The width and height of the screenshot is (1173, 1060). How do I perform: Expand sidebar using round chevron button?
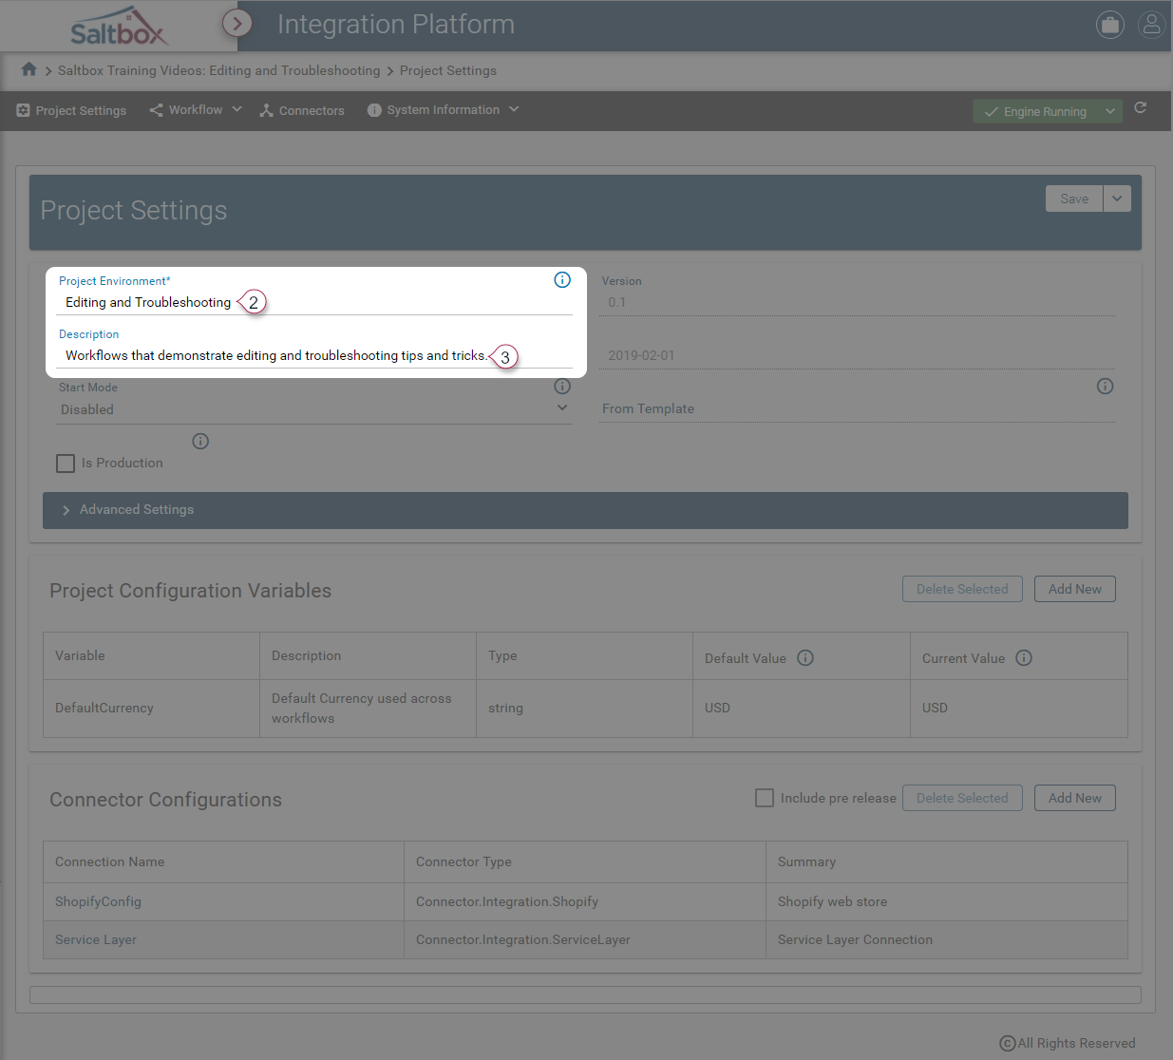237,23
